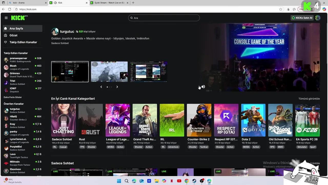
Task: Open Gözat in the sidebar
Action: point(23,35)
